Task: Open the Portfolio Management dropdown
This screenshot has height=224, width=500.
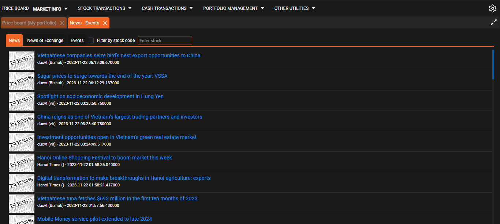Action: pos(234,8)
